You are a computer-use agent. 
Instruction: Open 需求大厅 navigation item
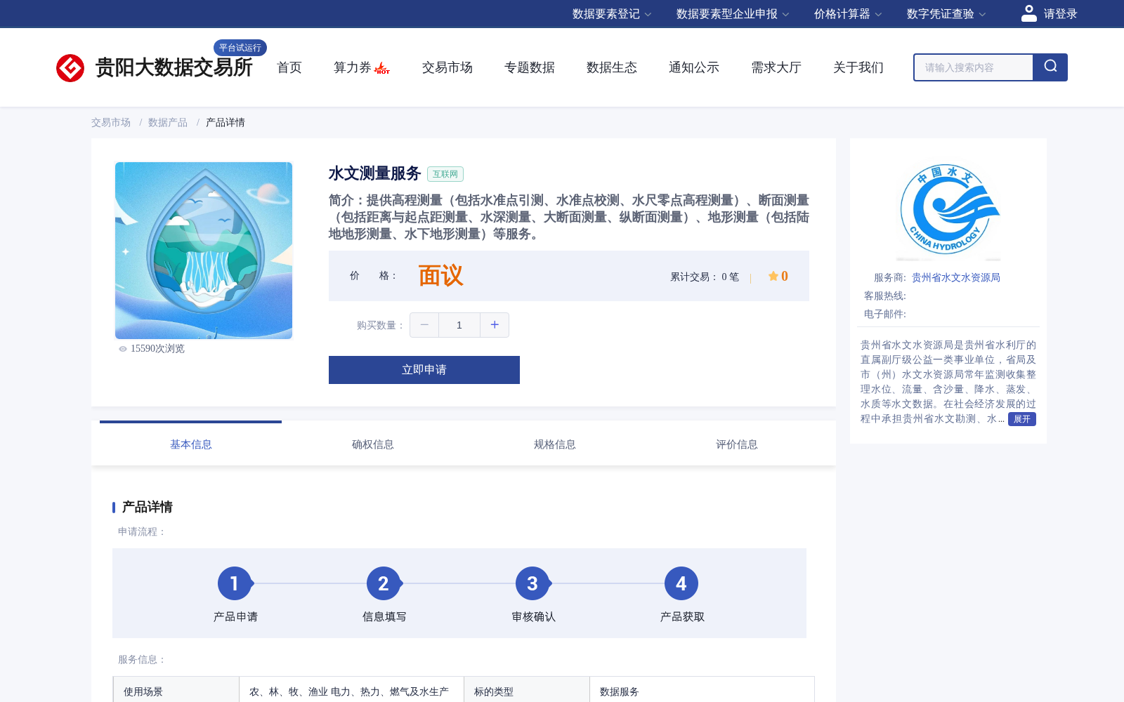pos(776,67)
